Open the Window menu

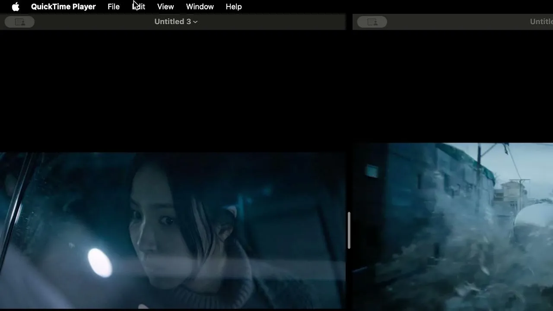(200, 7)
